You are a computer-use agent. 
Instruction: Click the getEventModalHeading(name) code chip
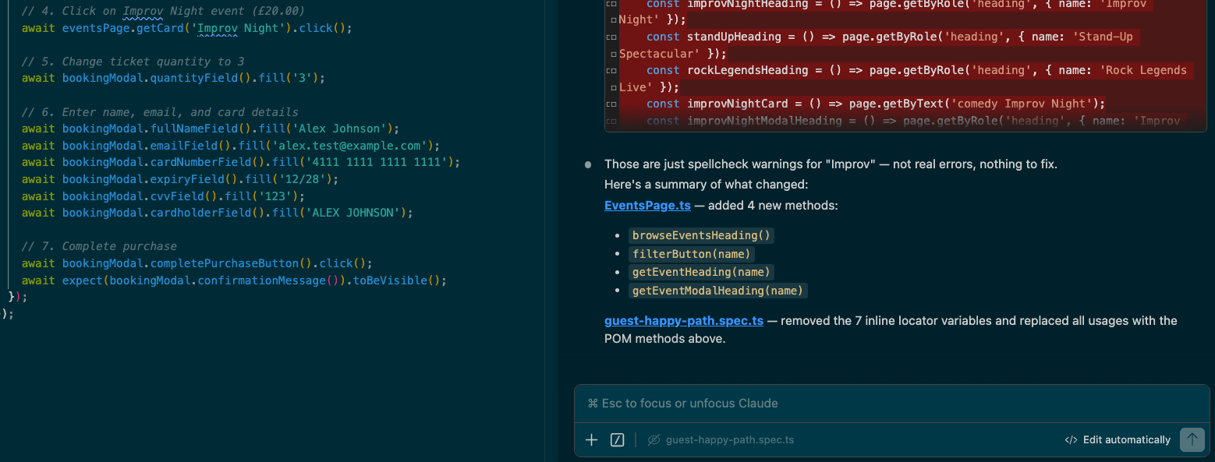[x=717, y=290]
